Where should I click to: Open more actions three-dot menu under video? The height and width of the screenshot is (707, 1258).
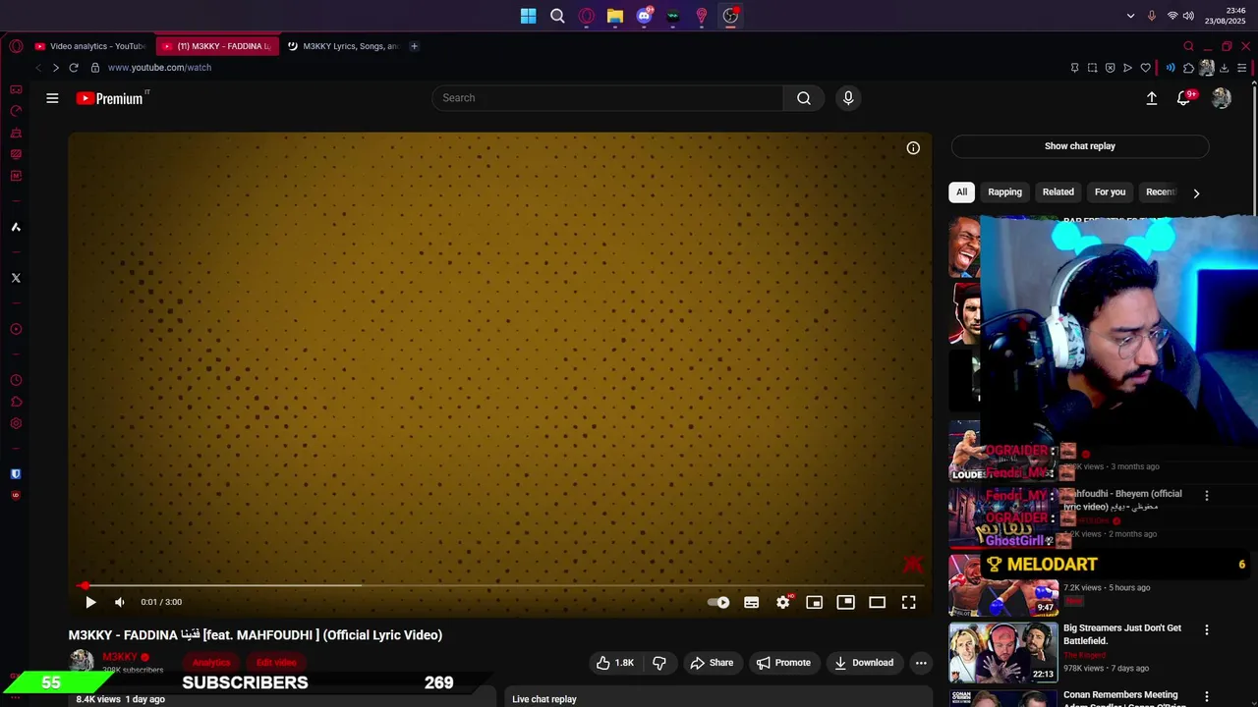[921, 663]
